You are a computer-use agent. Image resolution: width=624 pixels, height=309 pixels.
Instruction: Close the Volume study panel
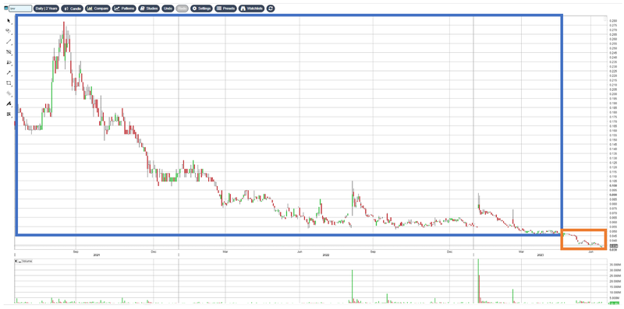point(16,262)
